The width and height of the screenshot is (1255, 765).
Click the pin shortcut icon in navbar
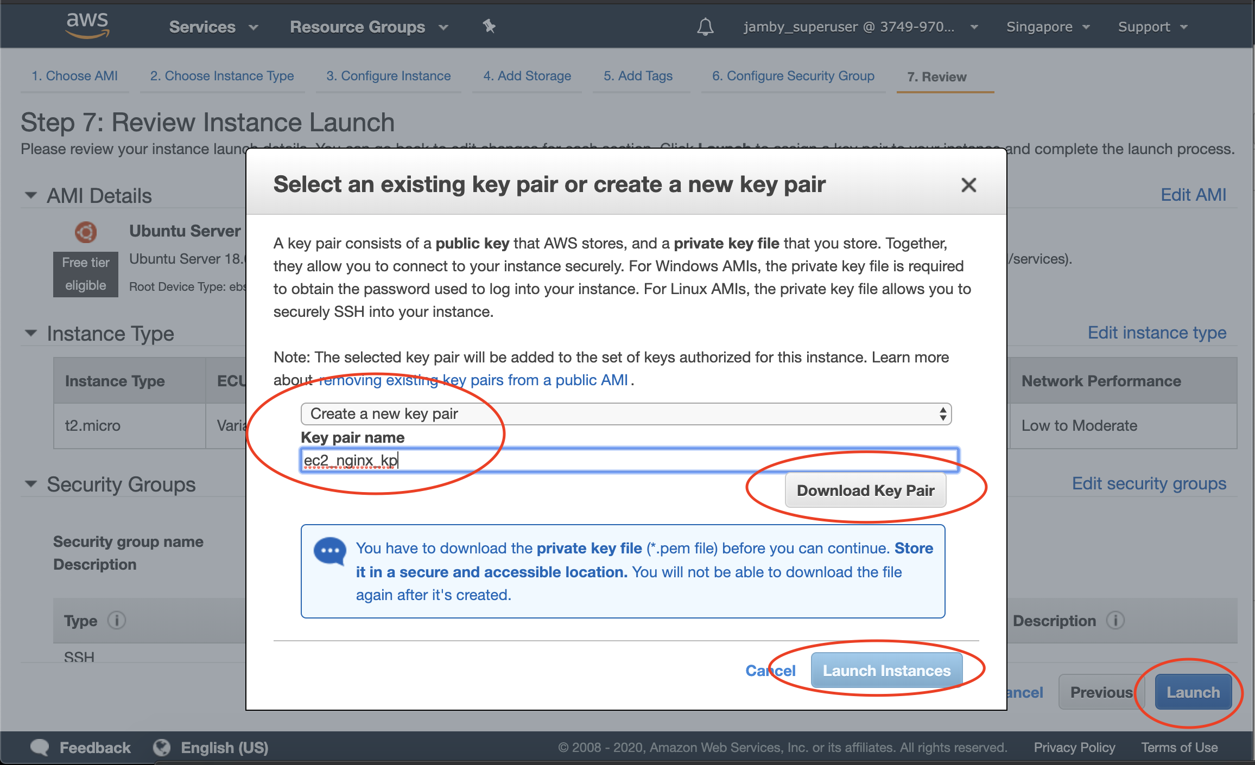click(x=489, y=26)
